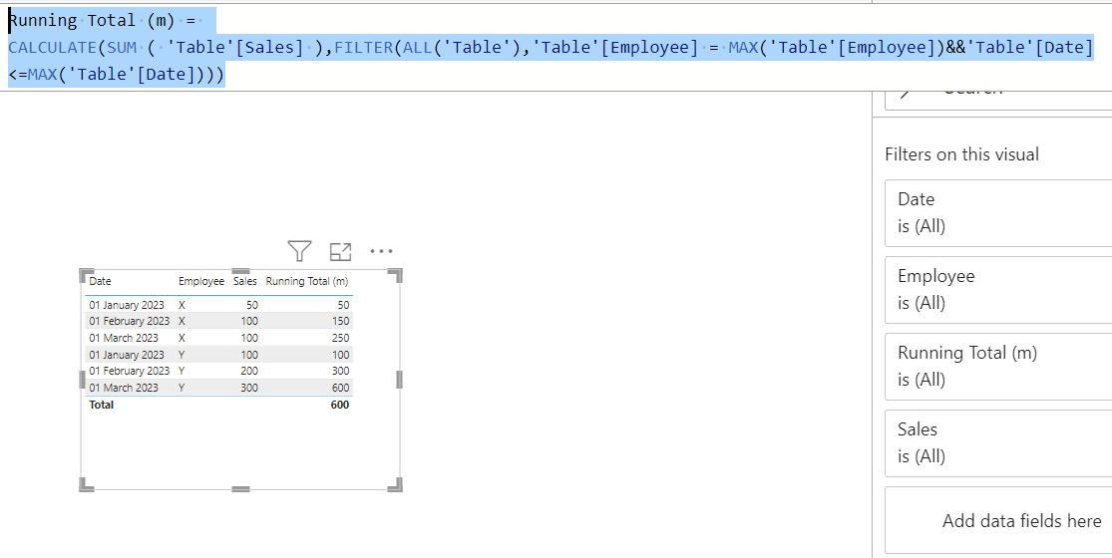Expand the Running Total (m) filter card
Screen dimensions: 1112x558
998,366
